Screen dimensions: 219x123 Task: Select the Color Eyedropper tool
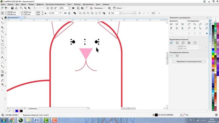(x=2, y=81)
